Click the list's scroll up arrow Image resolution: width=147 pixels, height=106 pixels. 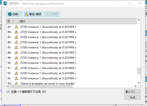[139, 20]
